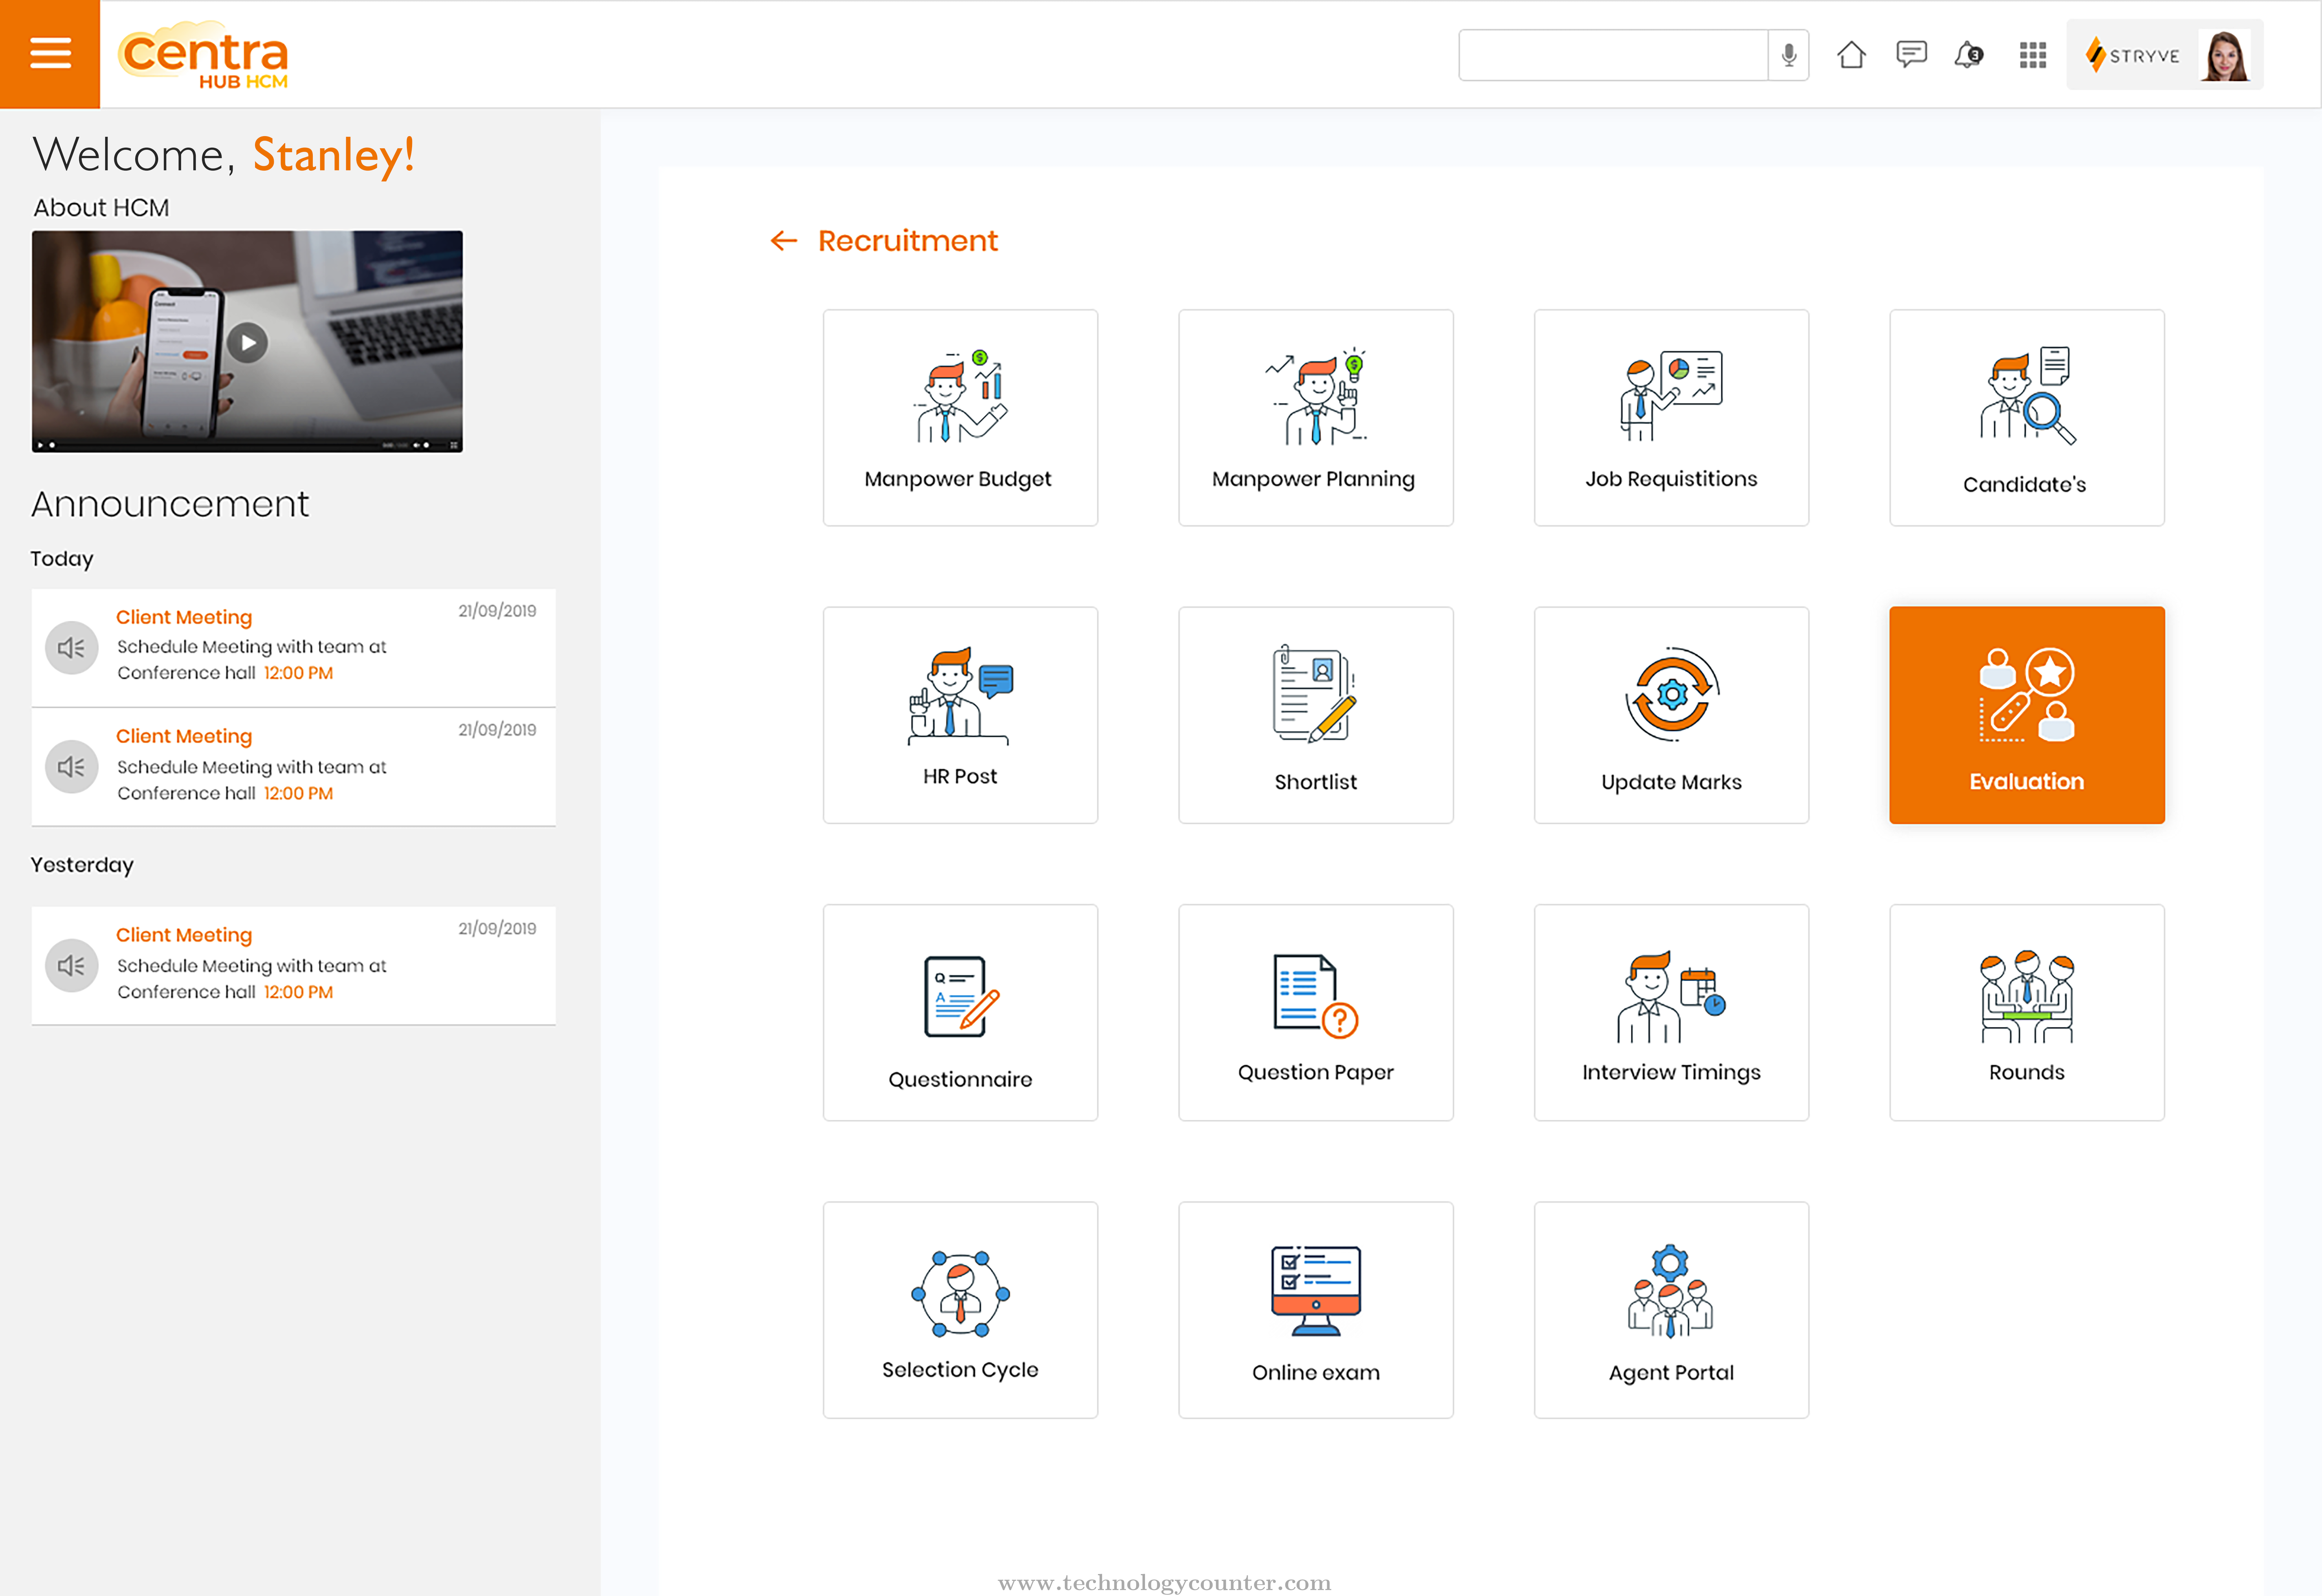Click the Centra HUB HCM logo
2322x1596 pixels.
[203, 55]
